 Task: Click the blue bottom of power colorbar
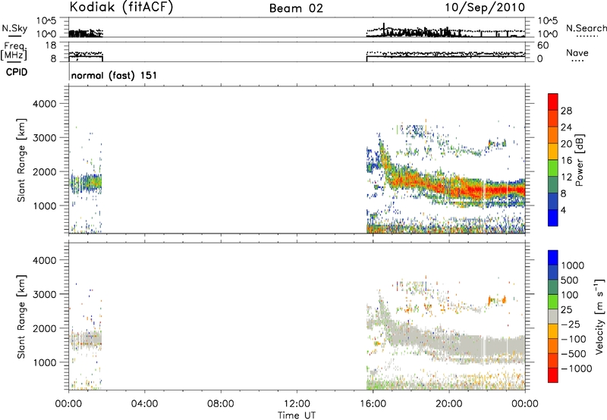[x=553, y=218]
